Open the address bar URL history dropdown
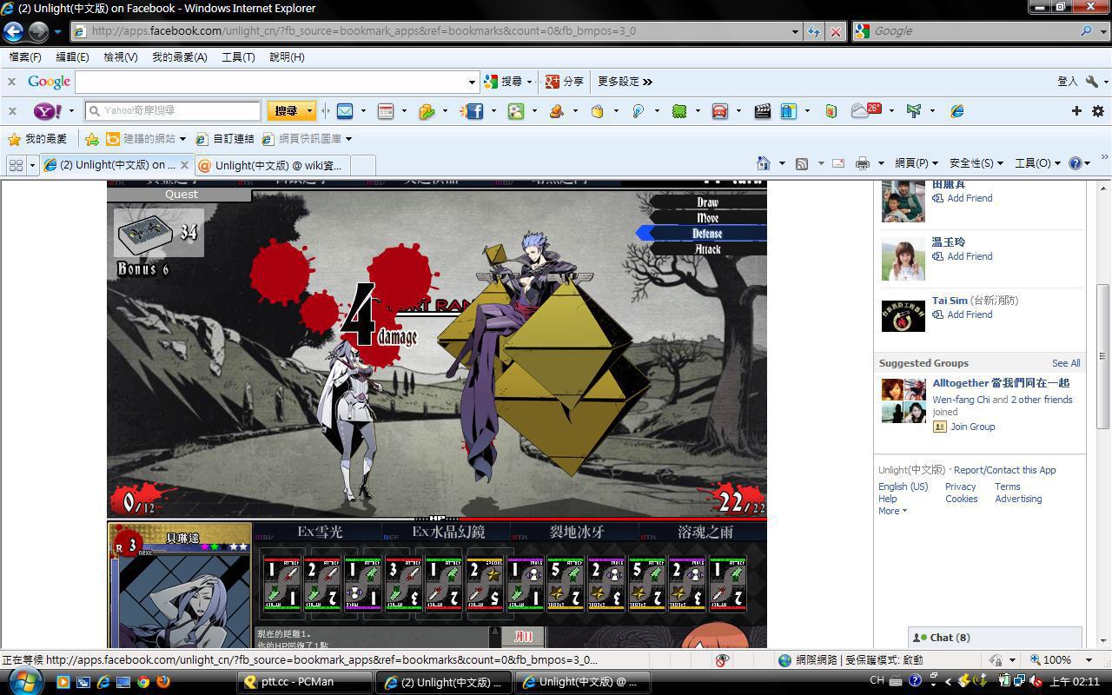The width and height of the screenshot is (1112, 695). tap(795, 31)
